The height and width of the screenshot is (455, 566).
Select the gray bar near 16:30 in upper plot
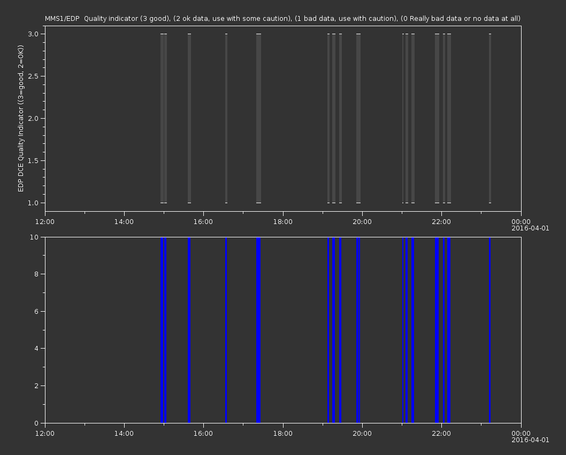(x=226, y=118)
